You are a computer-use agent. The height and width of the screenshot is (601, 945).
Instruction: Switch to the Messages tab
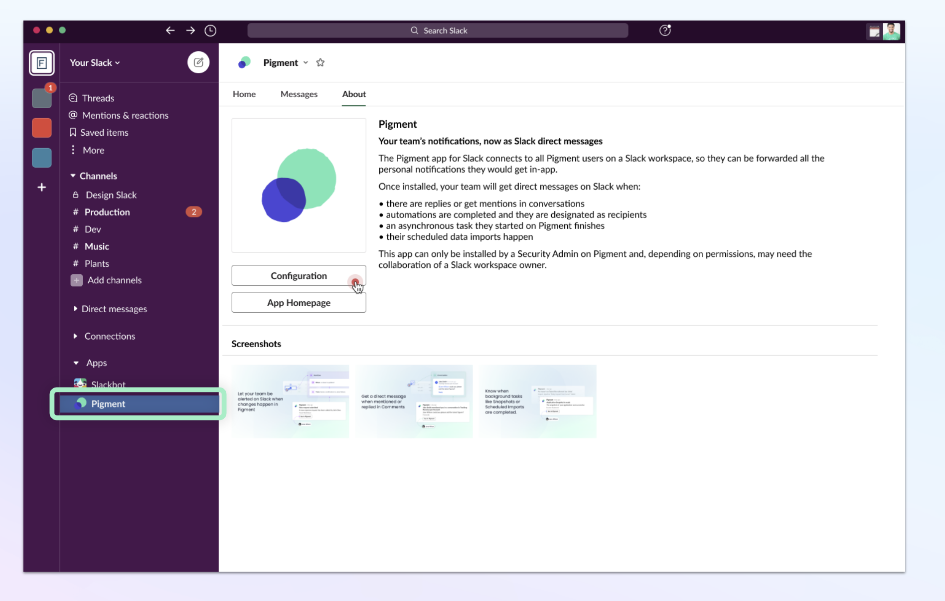click(299, 94)
